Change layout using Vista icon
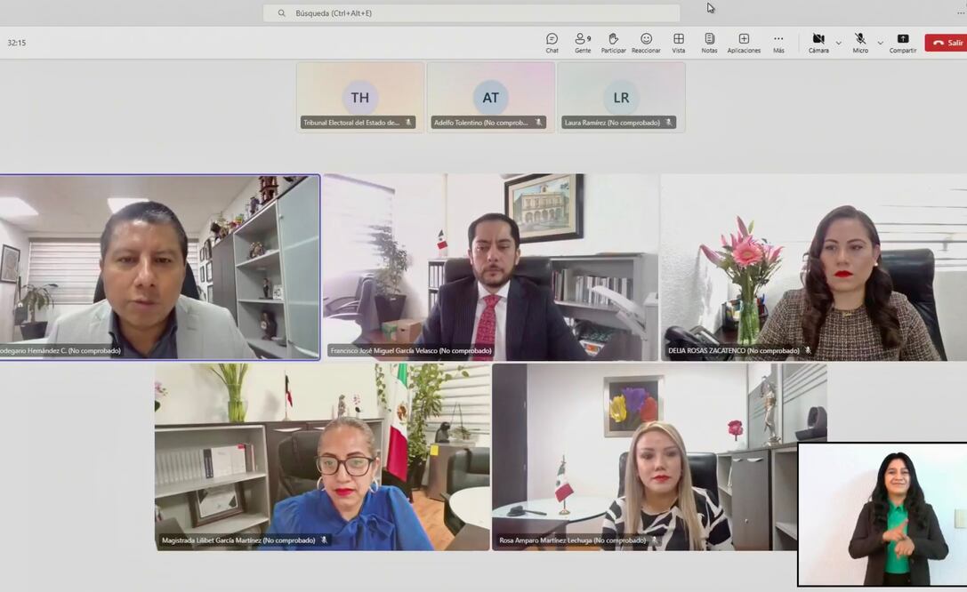967x592 pixels. click(679, 43)
